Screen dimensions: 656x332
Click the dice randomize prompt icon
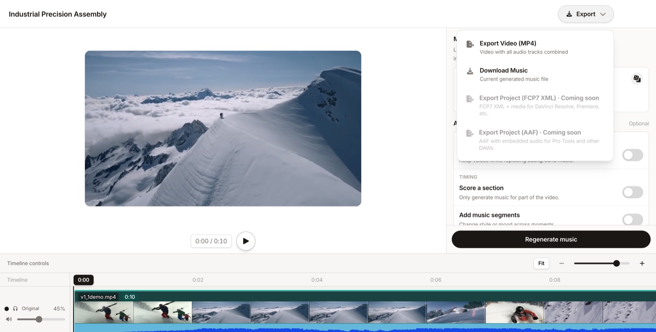pos(637,79)
